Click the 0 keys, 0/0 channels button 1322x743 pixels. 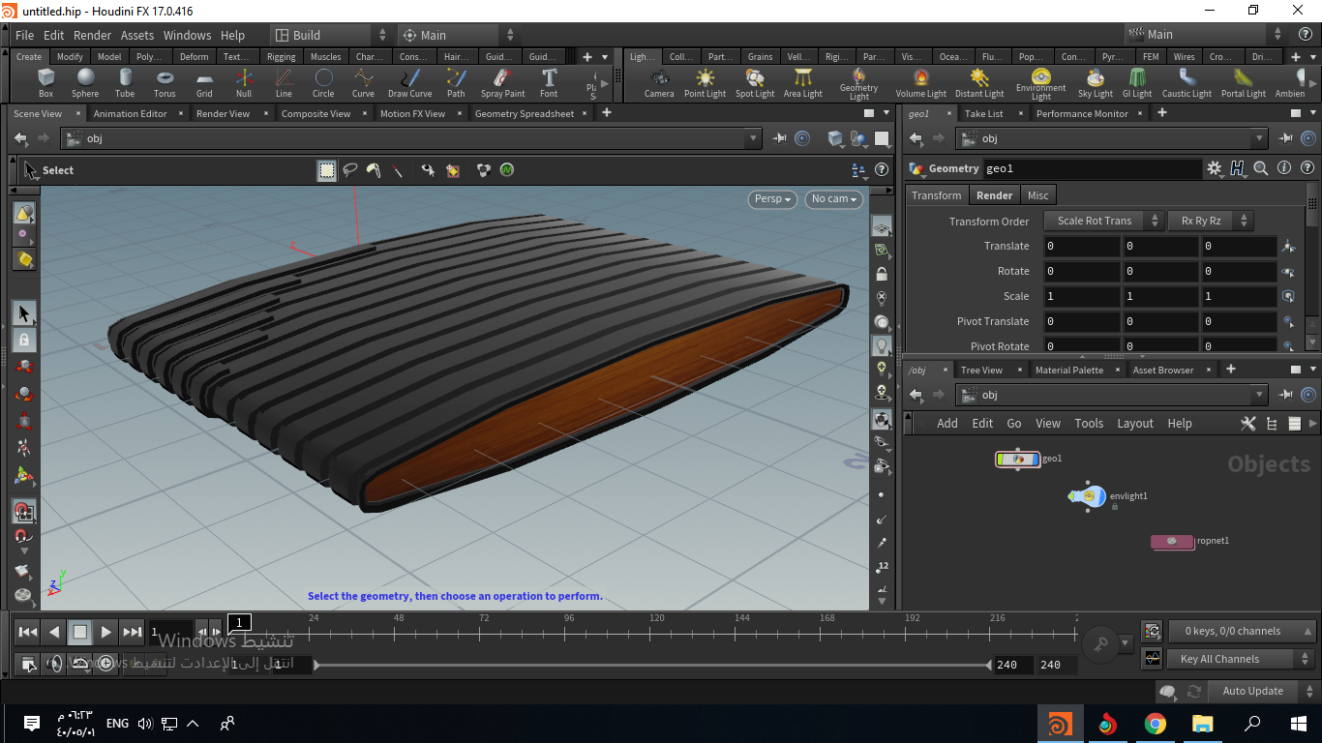tap(1243, 631)
